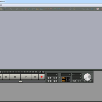Select marker button 9

(27, 72)
